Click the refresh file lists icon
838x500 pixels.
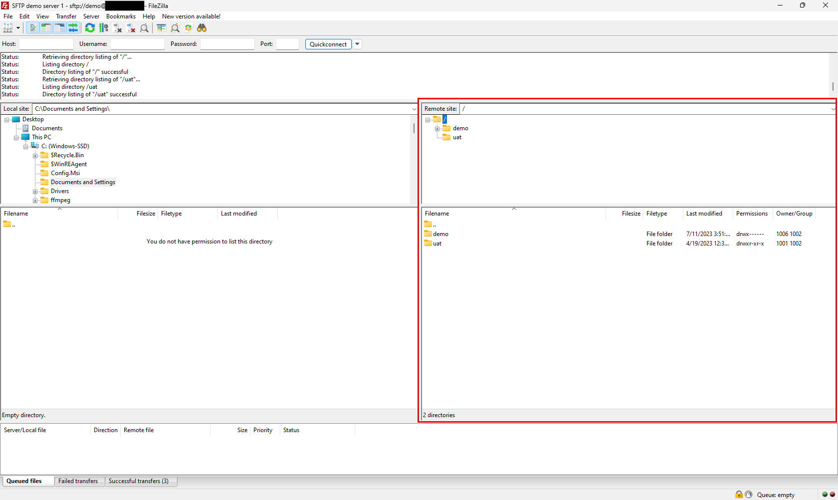(x=90, y=28)
